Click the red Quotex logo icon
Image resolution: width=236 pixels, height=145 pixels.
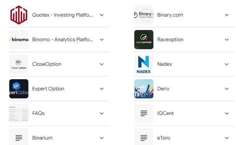coord(19,15)
